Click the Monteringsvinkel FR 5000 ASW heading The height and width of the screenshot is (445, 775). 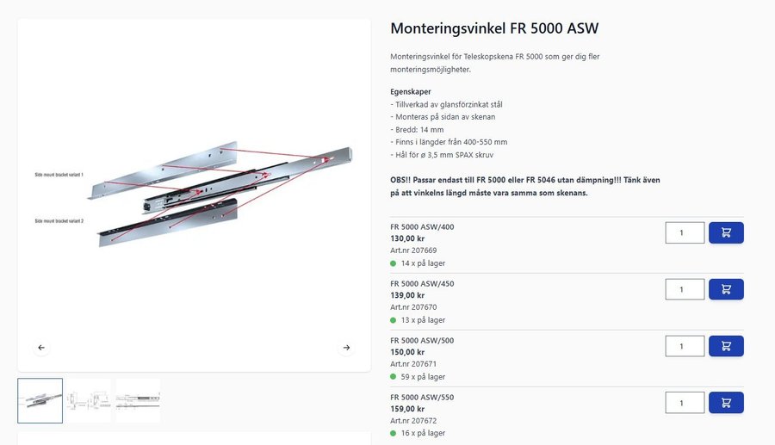pyautogui.click(x=494, y=28)
